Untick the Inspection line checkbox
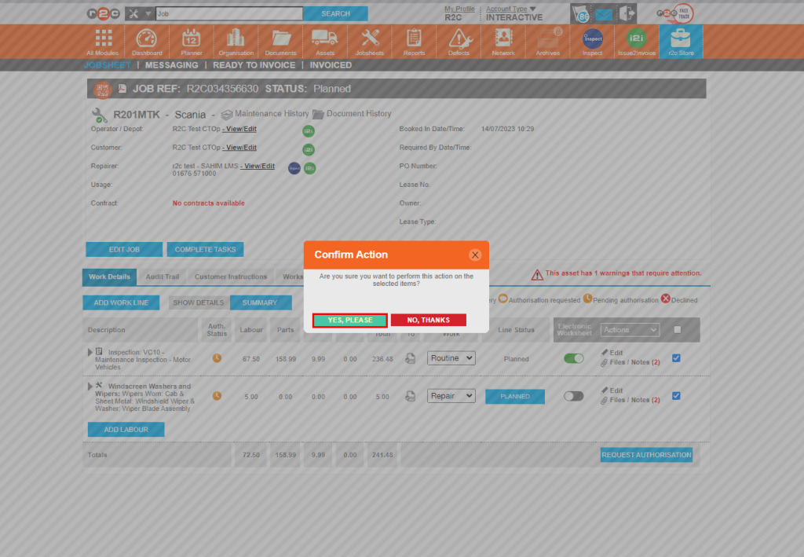Image resolution: width=804 pixels, height=557 pixels. point(676,358)
